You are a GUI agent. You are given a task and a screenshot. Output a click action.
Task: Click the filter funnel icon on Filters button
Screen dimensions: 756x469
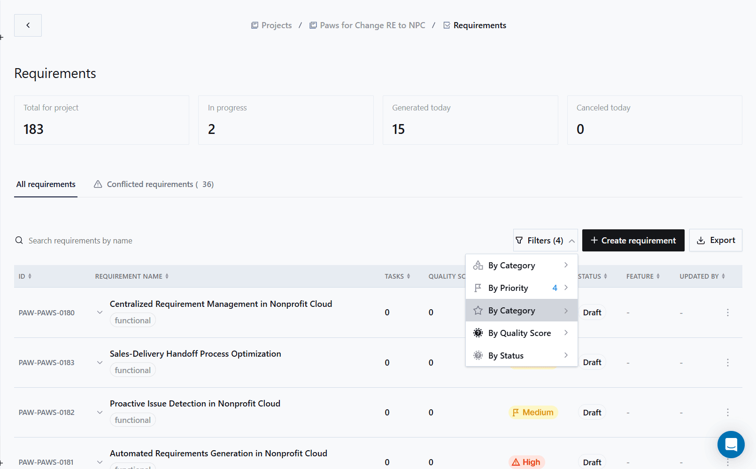click(520, 240)
